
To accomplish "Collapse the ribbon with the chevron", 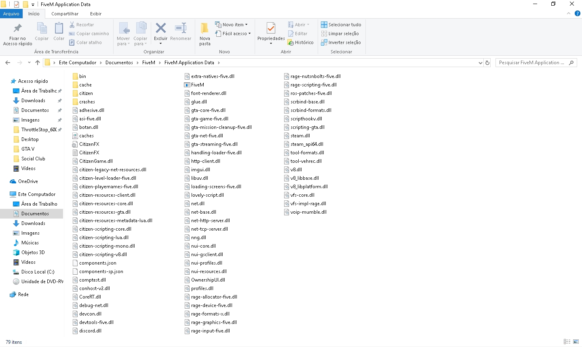I will click(x=569, y=13).
